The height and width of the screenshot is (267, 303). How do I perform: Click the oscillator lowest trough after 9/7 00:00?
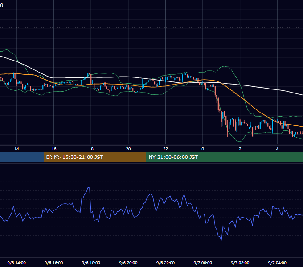point(221,240)
